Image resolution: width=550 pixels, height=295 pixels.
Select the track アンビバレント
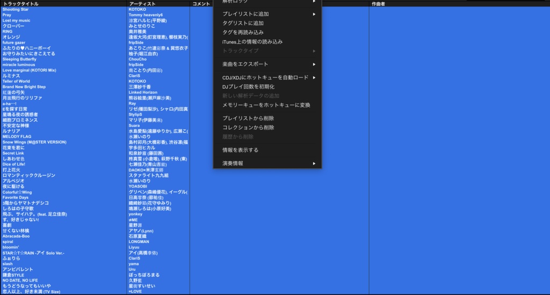[18, 269]
